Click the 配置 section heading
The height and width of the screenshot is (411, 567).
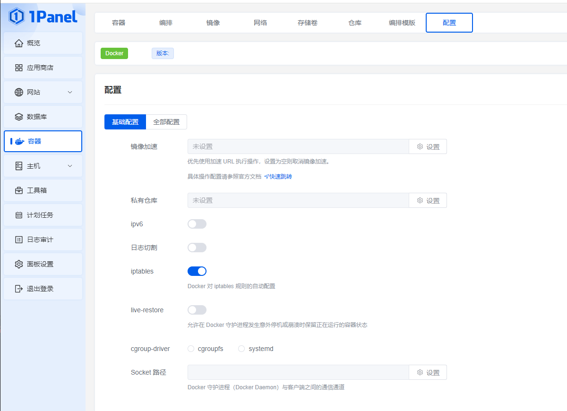(x=113, y=90)
